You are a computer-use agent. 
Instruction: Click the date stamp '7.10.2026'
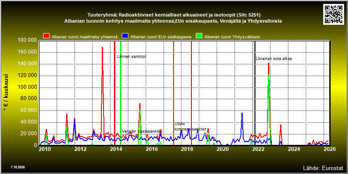tap(18, 167)
